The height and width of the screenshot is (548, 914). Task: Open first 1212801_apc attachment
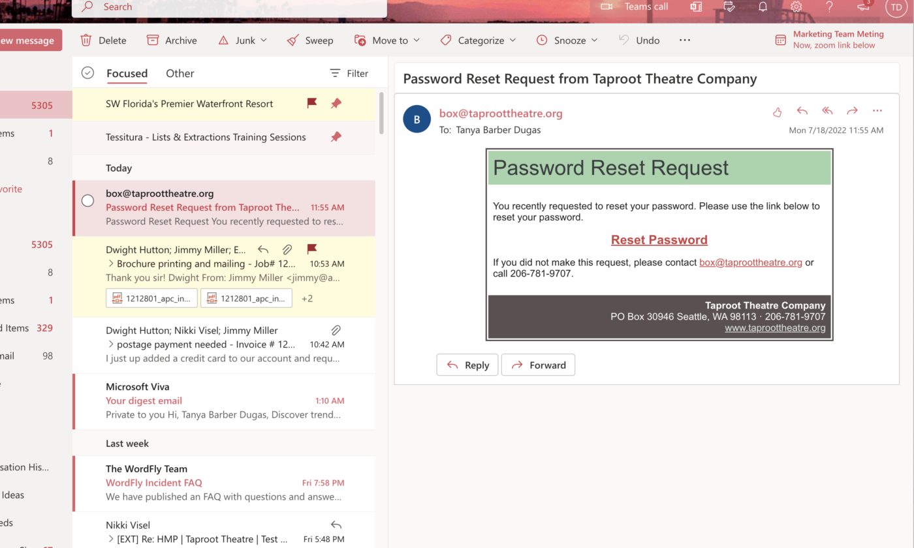tap(151, 298)
